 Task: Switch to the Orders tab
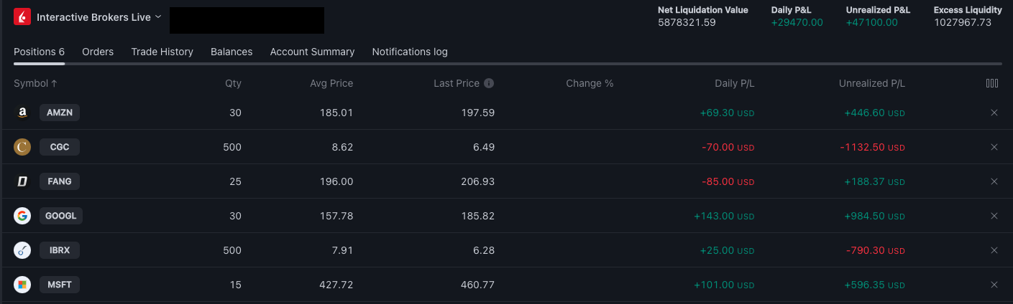(98, 52)
